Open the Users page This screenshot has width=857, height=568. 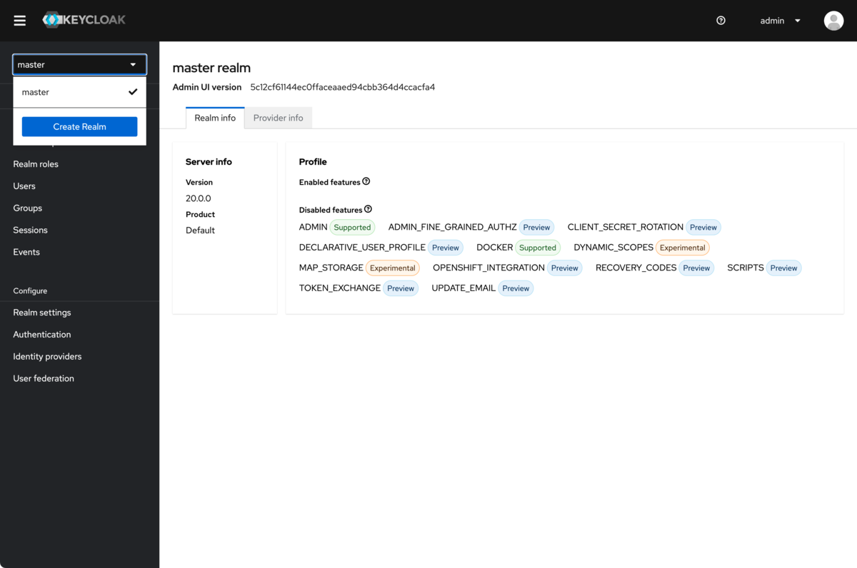point(24,186)
